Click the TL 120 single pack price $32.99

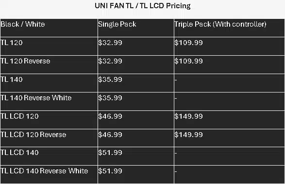coord(110,43)
